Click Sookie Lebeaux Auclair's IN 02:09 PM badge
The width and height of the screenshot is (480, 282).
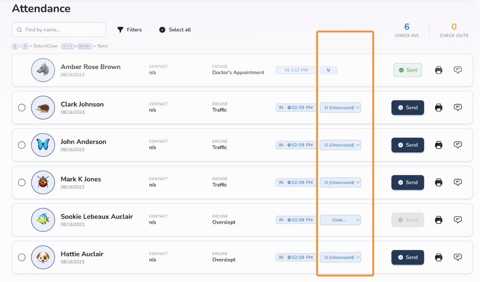coord(296,220)
